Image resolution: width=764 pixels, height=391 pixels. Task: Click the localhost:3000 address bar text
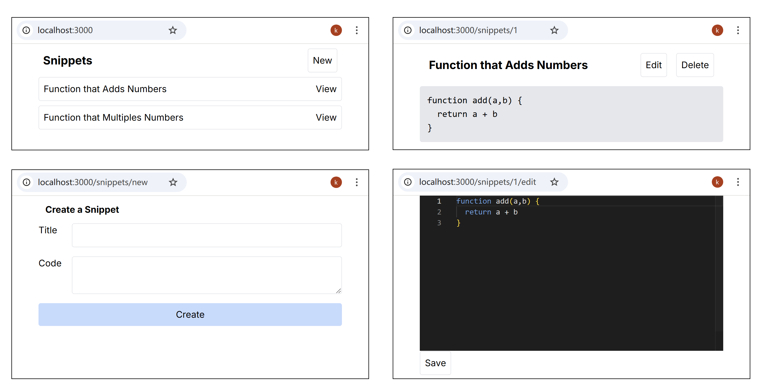65,30
